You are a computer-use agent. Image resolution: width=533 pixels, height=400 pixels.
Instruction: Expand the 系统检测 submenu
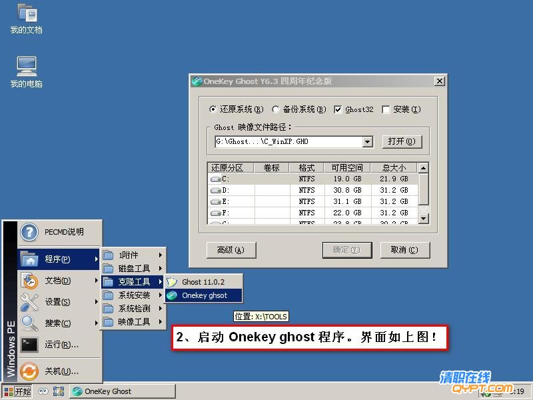click(160, 308)
